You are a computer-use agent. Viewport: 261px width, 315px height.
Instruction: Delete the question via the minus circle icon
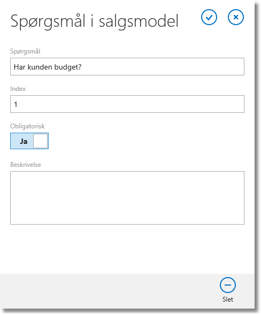click(x=228, y=285)
